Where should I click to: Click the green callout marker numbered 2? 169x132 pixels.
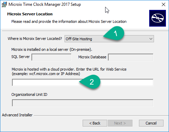[x=90, y=82]
